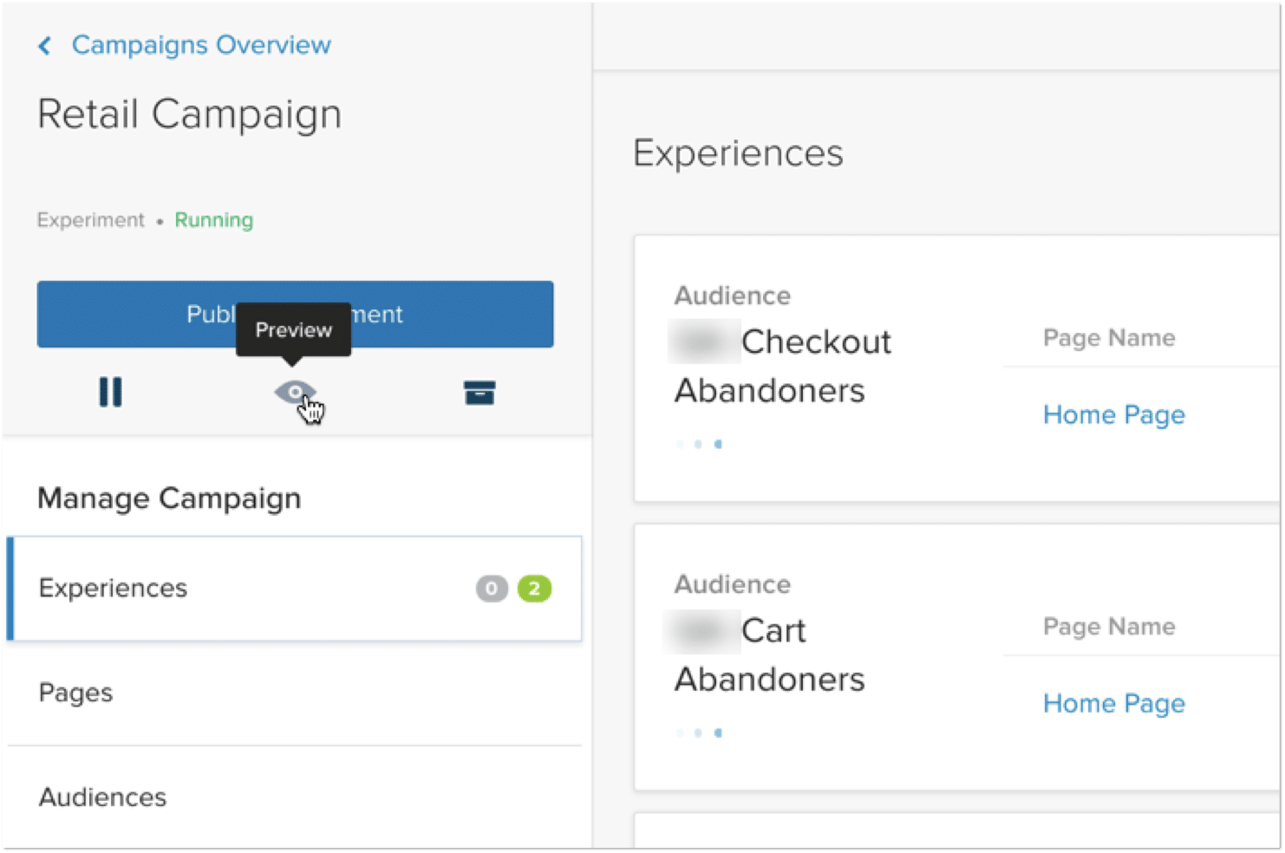Collapse the Manage Campaign section
The image size is (1285, 853).
pyautogui.click(x=169, y=498)
